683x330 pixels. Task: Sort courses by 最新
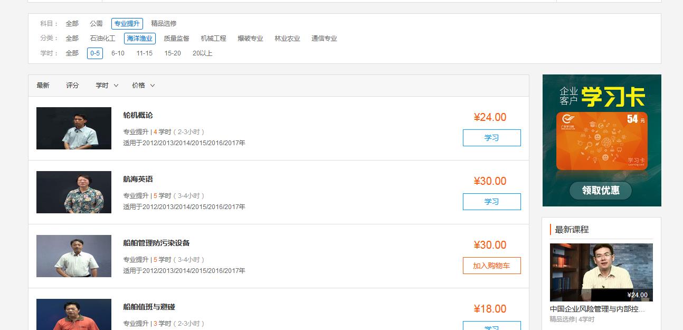[43, 86]
